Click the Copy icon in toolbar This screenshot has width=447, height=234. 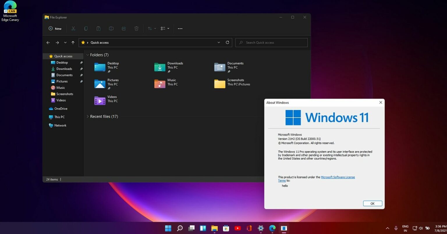[x=86, y=28]
